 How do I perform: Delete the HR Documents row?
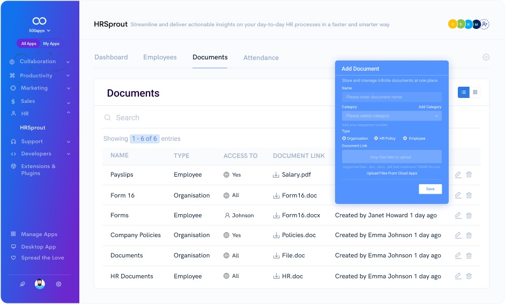click(x=469, y=276)
